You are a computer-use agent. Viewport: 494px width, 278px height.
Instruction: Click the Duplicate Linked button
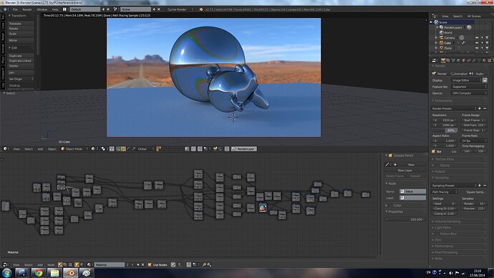(x=21, y=61)
